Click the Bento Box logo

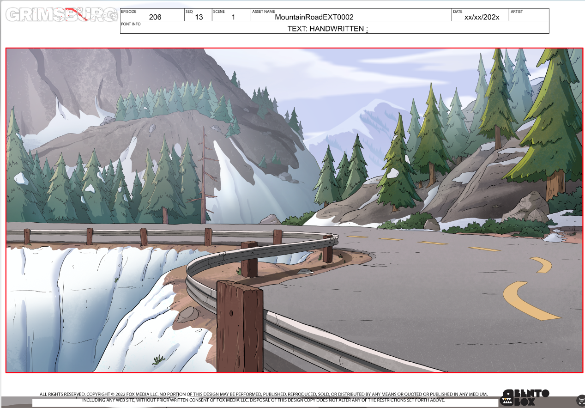coord(525,397)
